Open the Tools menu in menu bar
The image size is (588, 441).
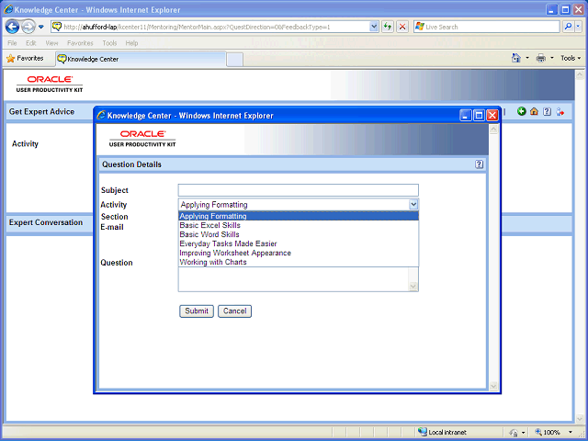tap(109, 43)
